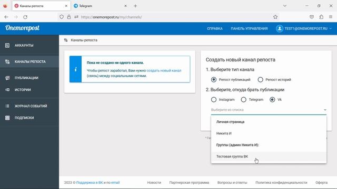Switch to the Каналы репоста browser tab
337x189 pixels.
pyautogui.click(x=41, y=6)
